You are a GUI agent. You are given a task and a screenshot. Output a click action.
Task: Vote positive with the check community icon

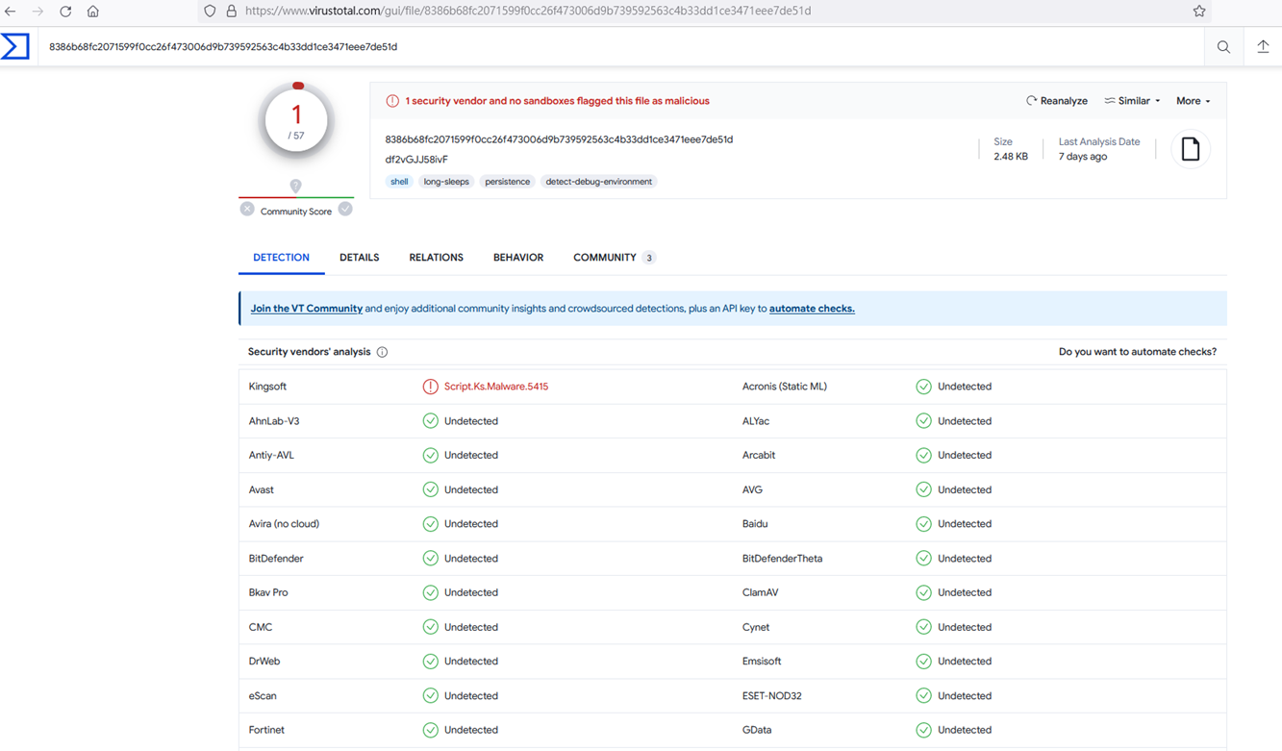345,209
